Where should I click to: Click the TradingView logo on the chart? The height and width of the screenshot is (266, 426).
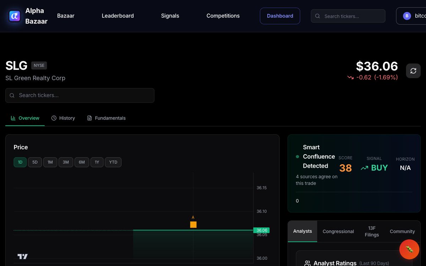pyautogui.click(x=22, y=256)
